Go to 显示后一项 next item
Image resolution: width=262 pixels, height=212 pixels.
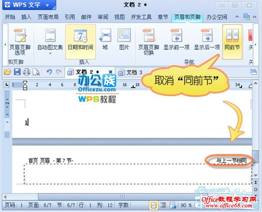207,40
